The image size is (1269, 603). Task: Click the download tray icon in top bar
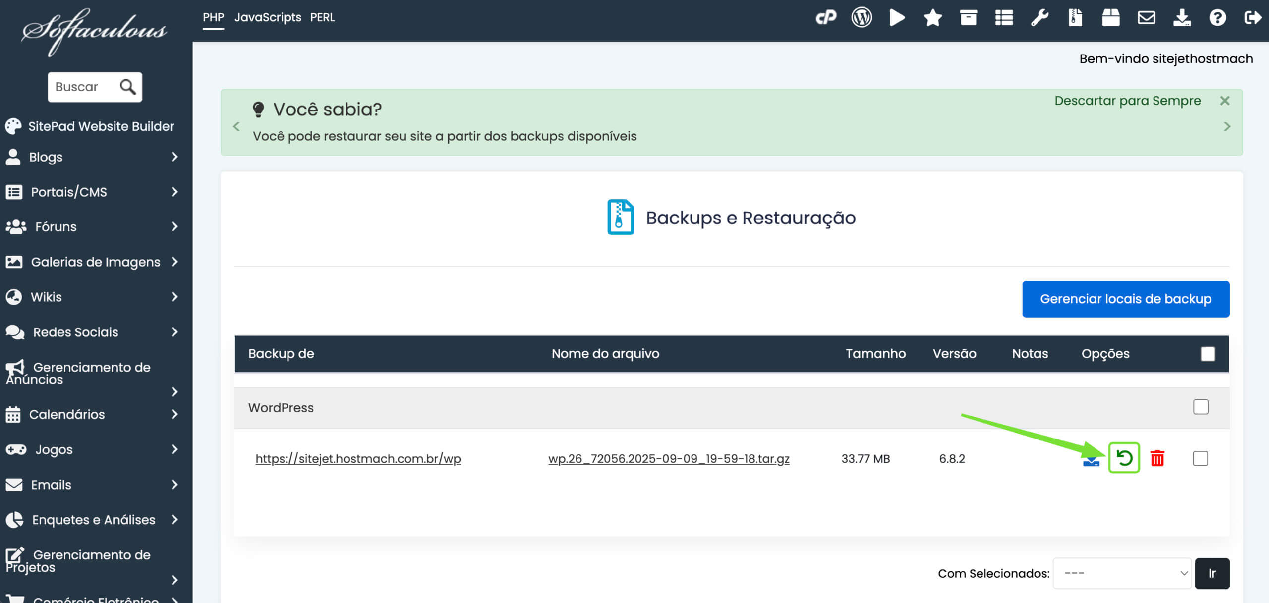click(x=1182, y=18)
